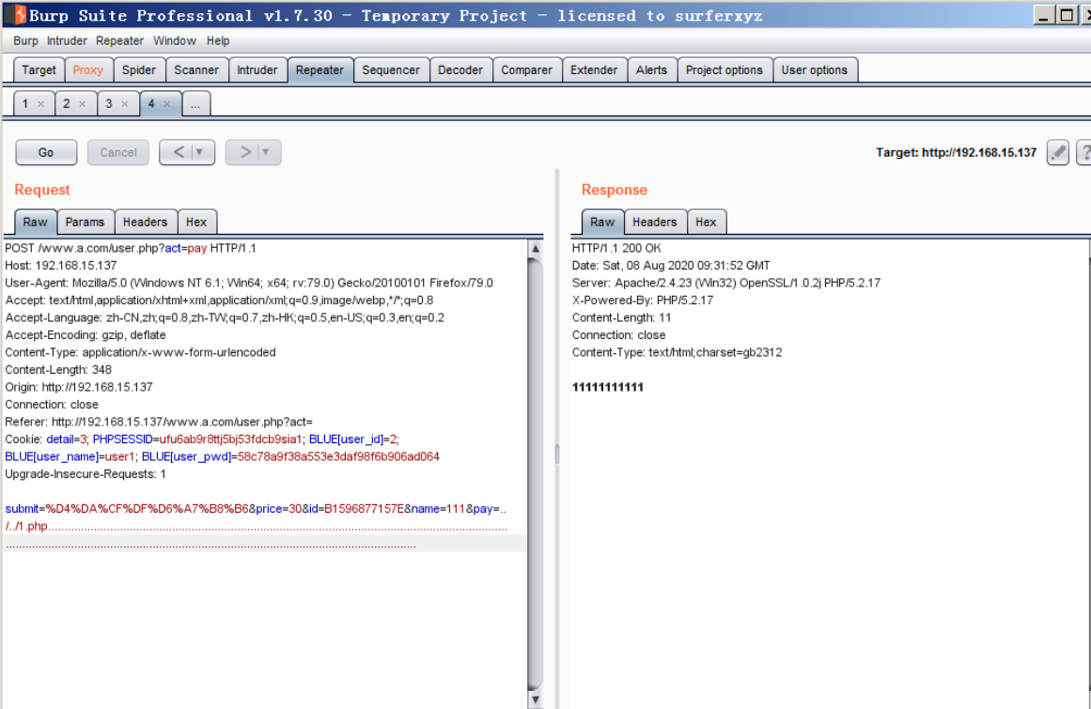Switch to the Comparer tab
Viewport: 1091px width, 709px height.
[527, 70]
